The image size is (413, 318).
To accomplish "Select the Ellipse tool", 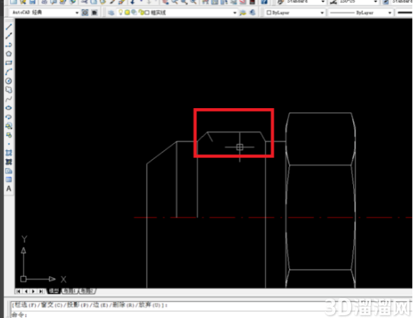I will (9, 108).
